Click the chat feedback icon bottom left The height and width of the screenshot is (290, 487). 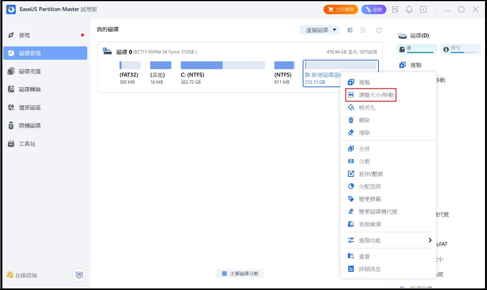point(79,275)
